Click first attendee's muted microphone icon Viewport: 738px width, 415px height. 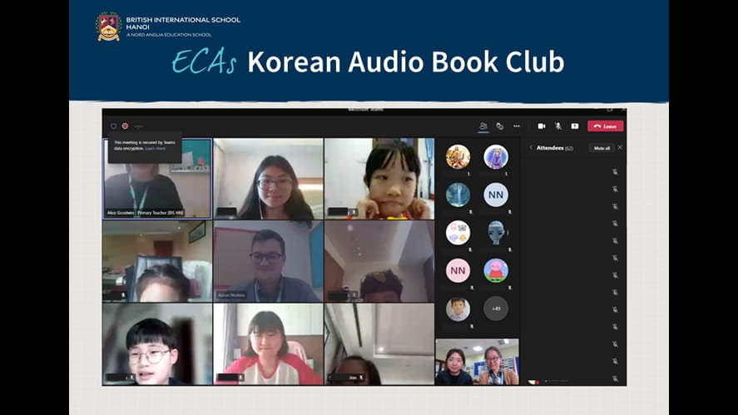point(615,171)
